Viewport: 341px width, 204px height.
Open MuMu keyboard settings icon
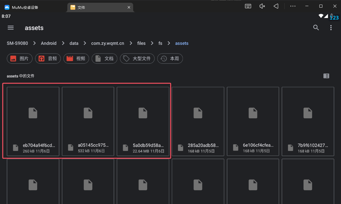point(248,6)
